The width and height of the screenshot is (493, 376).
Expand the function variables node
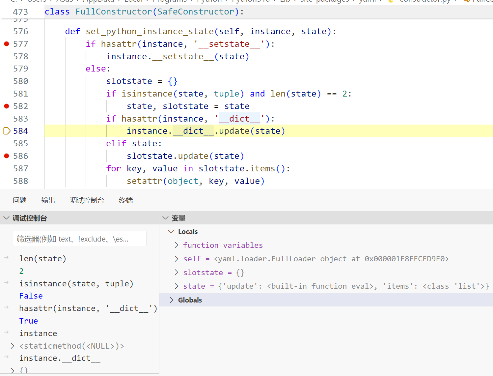coord(177,245)
